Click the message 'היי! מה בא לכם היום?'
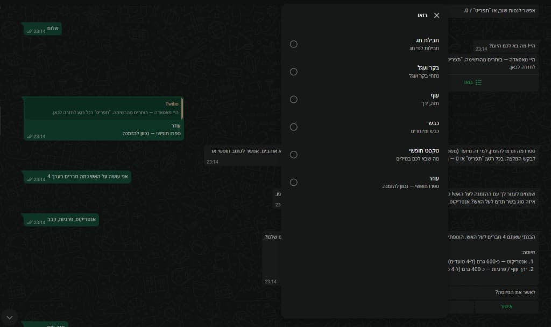 505,46
